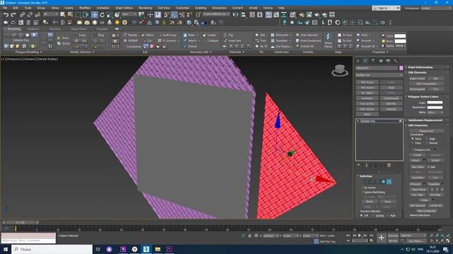Select the None constraint radio button
This screenshot has width=453, height=254.
(x=413, y=139)
